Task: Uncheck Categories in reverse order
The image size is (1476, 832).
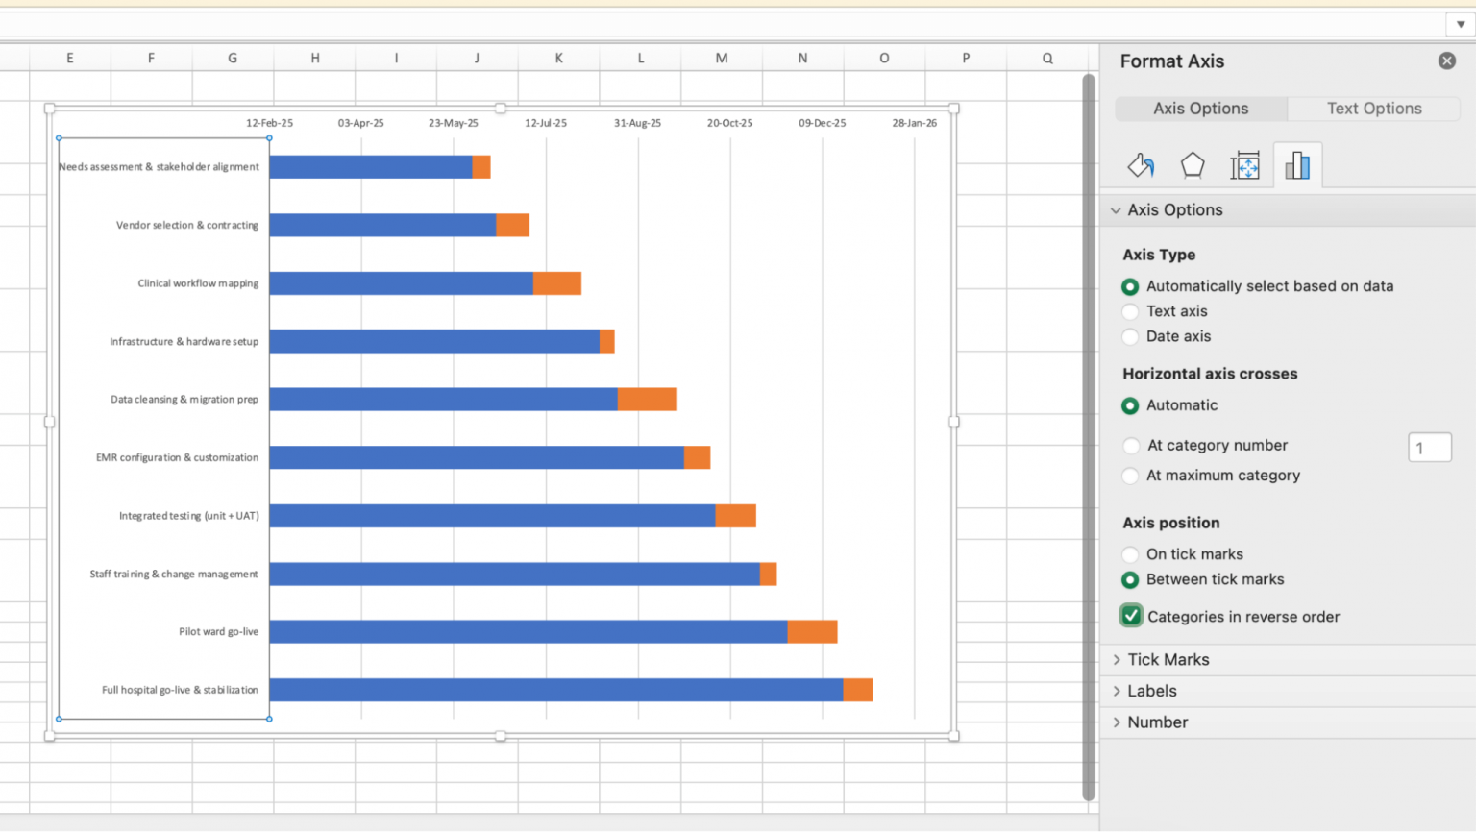Action: click(1130, 615)
